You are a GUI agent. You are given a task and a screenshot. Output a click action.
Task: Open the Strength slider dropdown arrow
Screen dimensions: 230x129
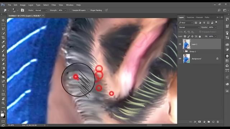65,10
